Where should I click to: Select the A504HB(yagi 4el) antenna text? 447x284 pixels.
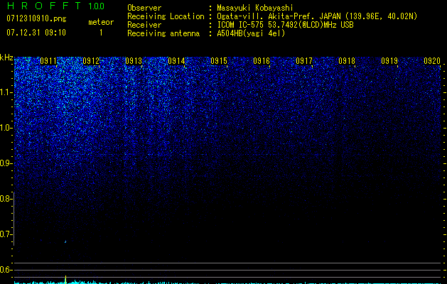click(x=251, y=33)
